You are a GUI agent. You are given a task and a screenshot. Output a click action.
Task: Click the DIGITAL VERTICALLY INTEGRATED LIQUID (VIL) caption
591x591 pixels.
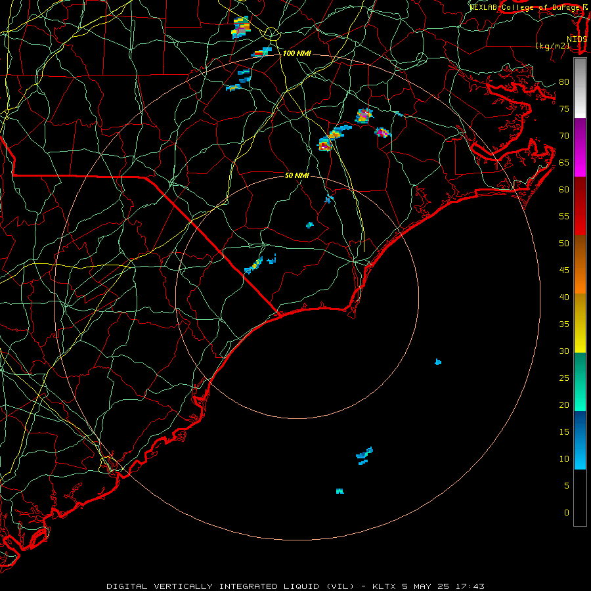coord(230,586)
